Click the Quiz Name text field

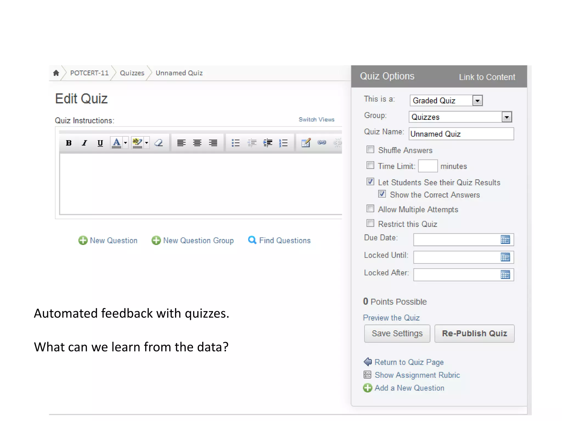click(461, 134)
